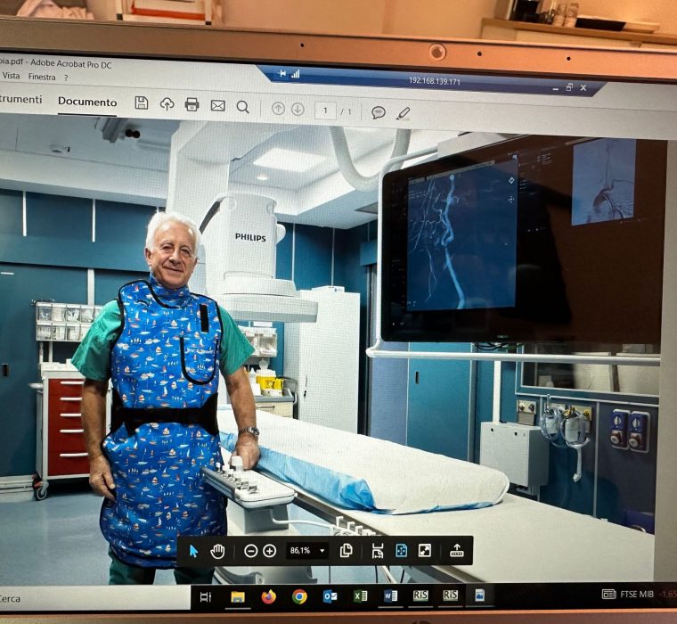This screenshot has width=677, height=624.
Task: Add a comment with speech bubble icon
Action: tap(379, 112)
